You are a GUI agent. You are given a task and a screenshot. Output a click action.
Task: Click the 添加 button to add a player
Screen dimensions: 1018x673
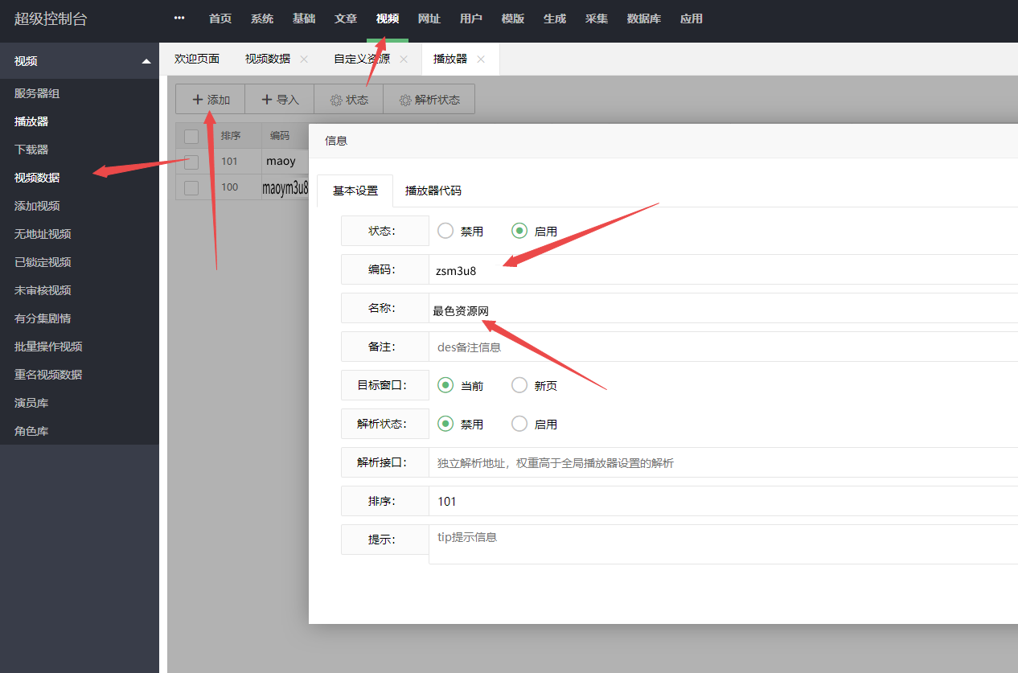[210, 99]
